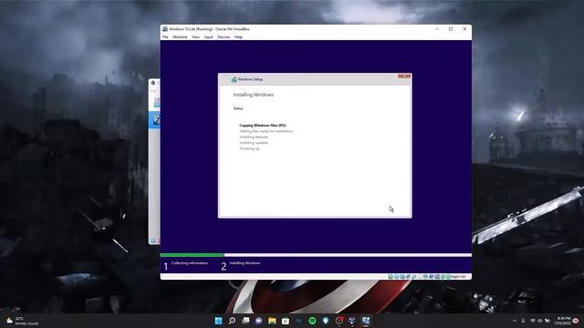Expand the hidden system tray icons chevron

[x=515, y=321]
